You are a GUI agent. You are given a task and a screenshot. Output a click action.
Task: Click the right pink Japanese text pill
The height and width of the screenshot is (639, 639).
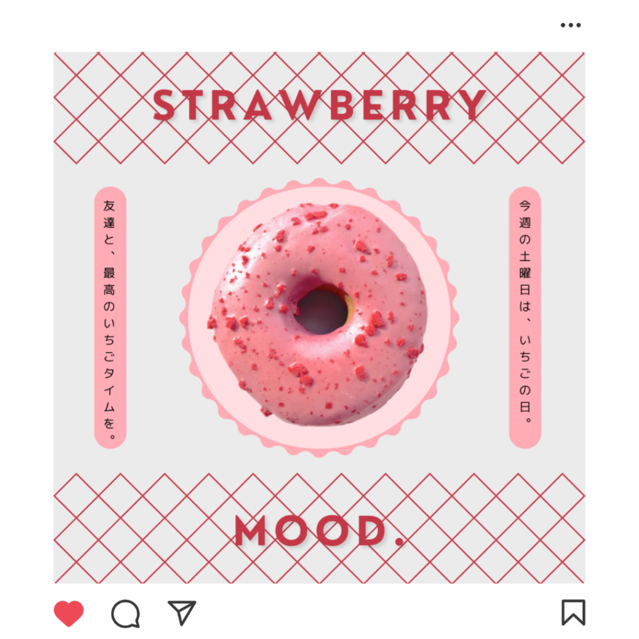click(525, 318)
